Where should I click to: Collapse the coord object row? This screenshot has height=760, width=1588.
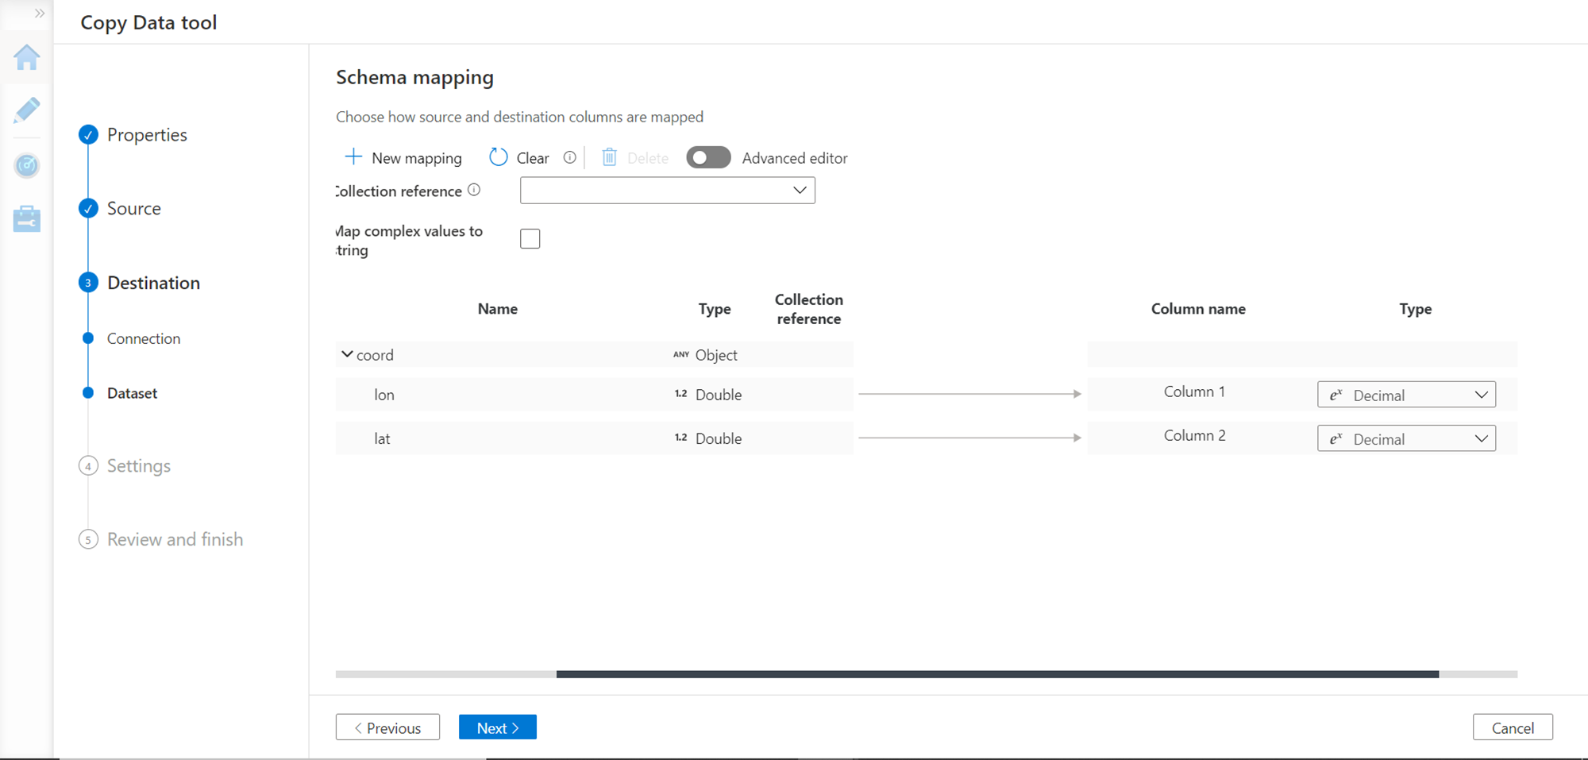tap(347, 354)
